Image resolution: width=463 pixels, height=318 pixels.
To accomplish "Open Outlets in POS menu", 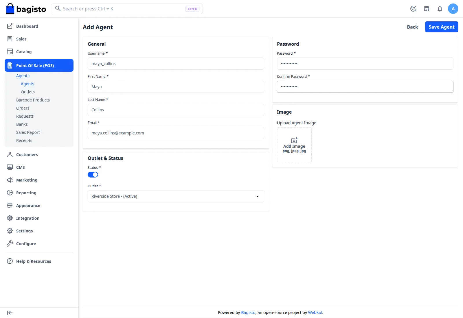I will (x=28, y=92).
